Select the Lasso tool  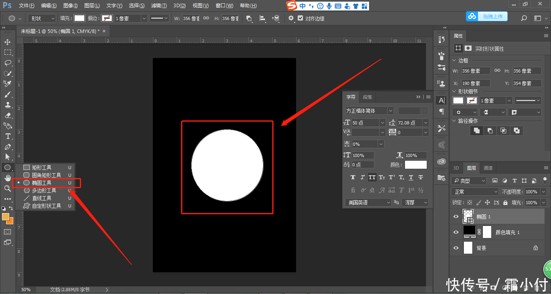tap(7, 63)
